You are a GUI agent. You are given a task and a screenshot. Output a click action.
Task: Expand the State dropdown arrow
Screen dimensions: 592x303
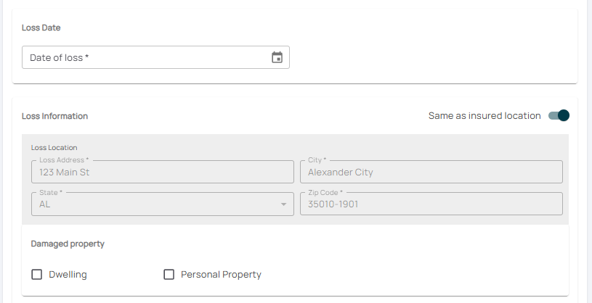point(283,204)
